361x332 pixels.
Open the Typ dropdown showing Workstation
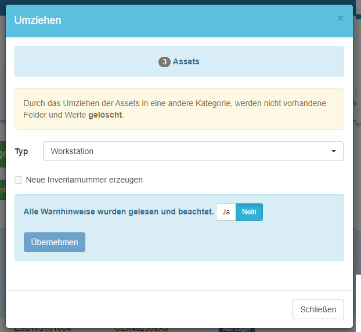(186, 151)
